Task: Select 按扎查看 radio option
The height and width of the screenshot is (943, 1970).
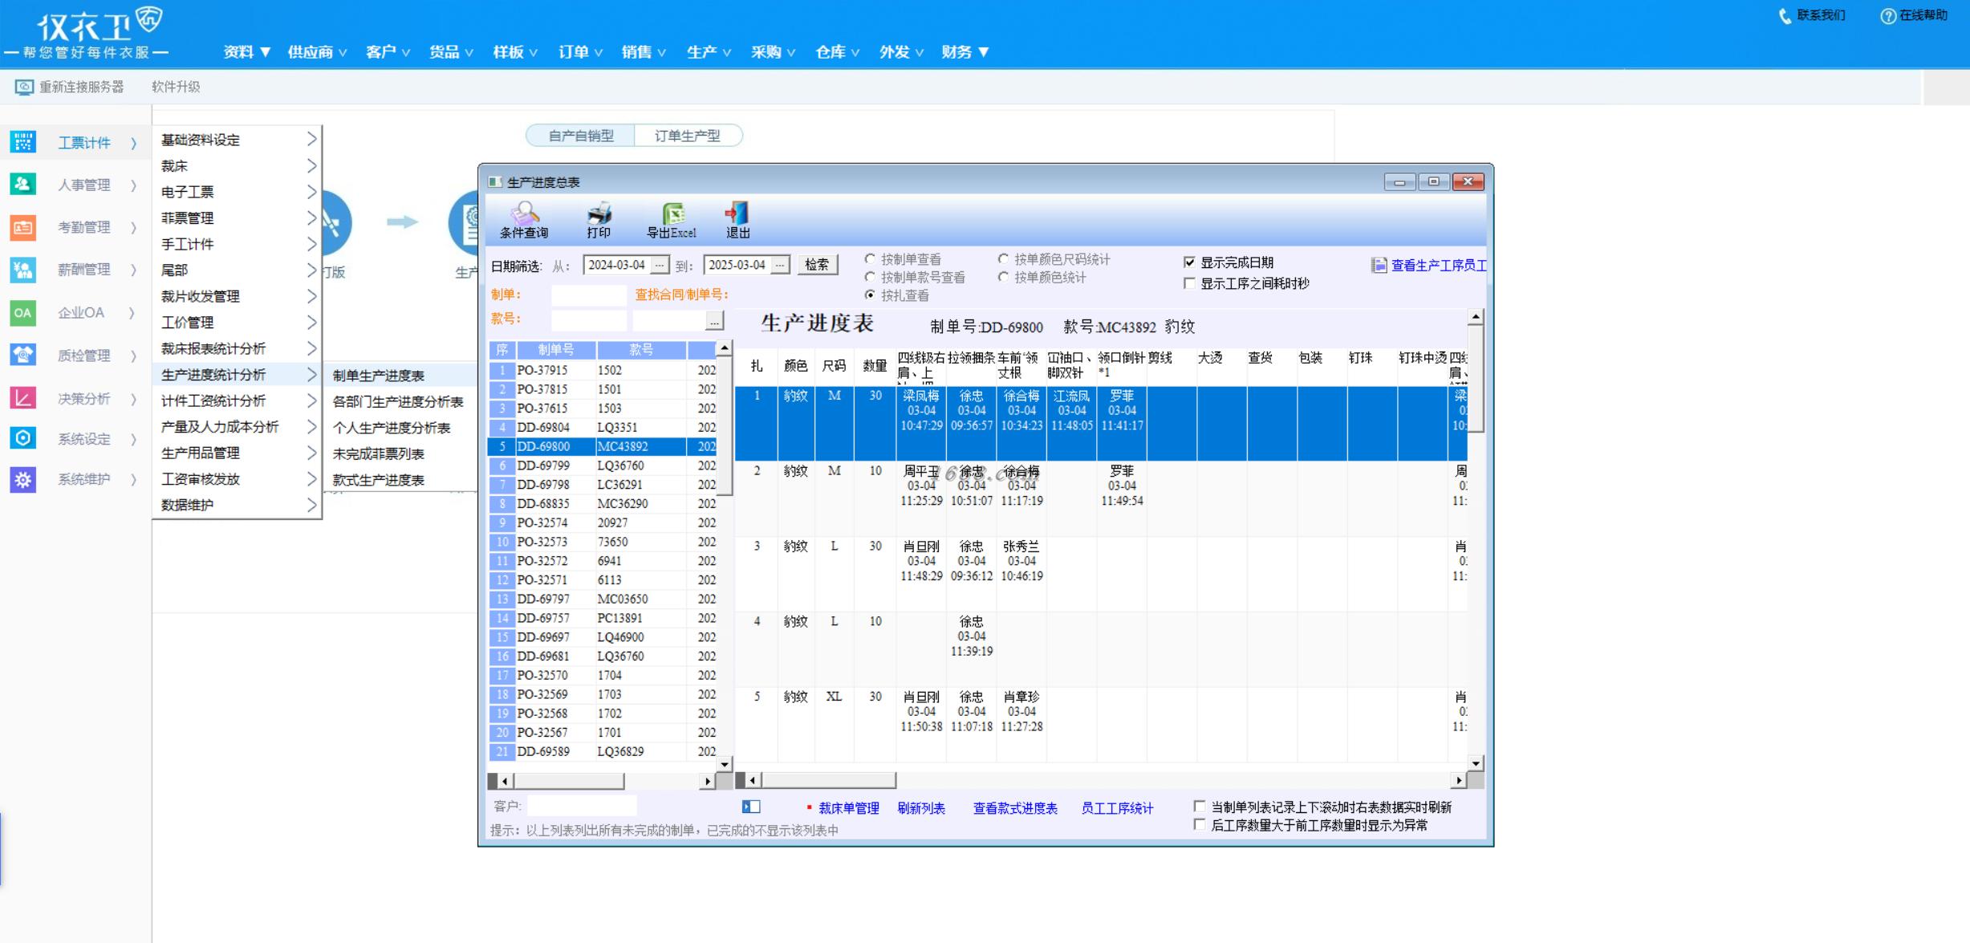Action: click(870, 295)
